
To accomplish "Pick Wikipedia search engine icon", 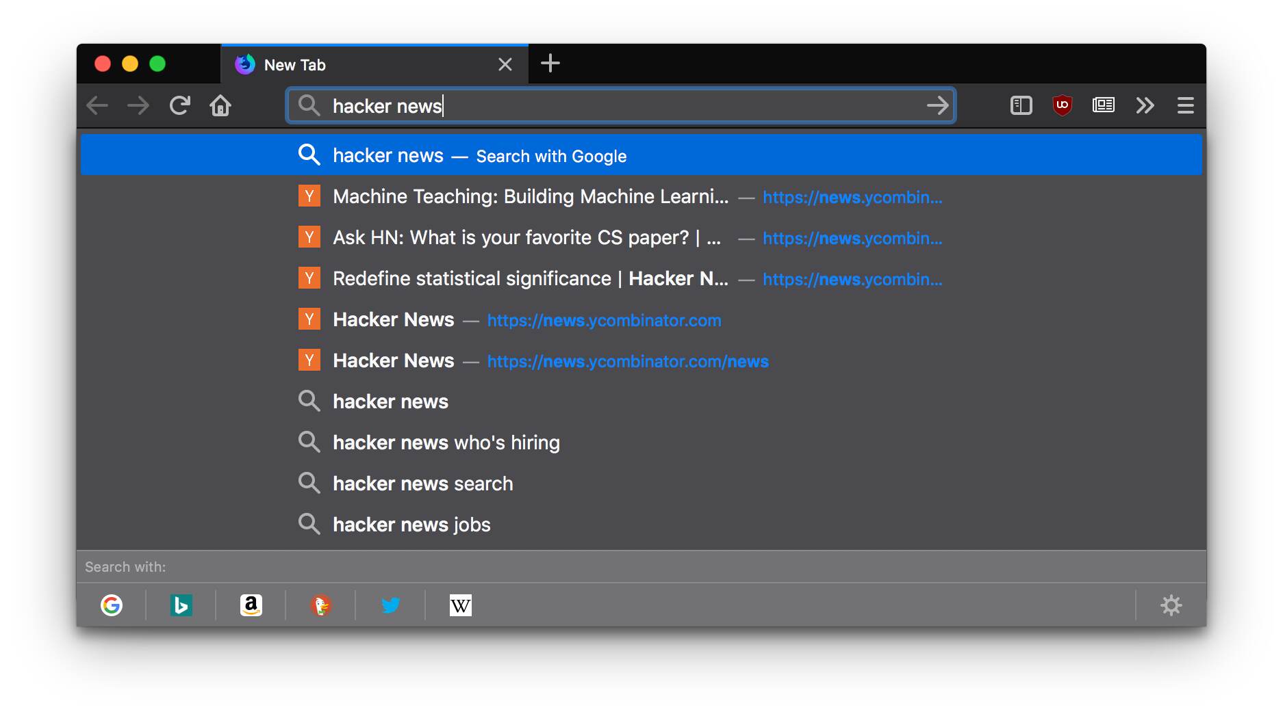I will tap(461, 605).
